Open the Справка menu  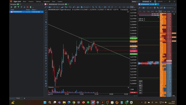[60, 1]
